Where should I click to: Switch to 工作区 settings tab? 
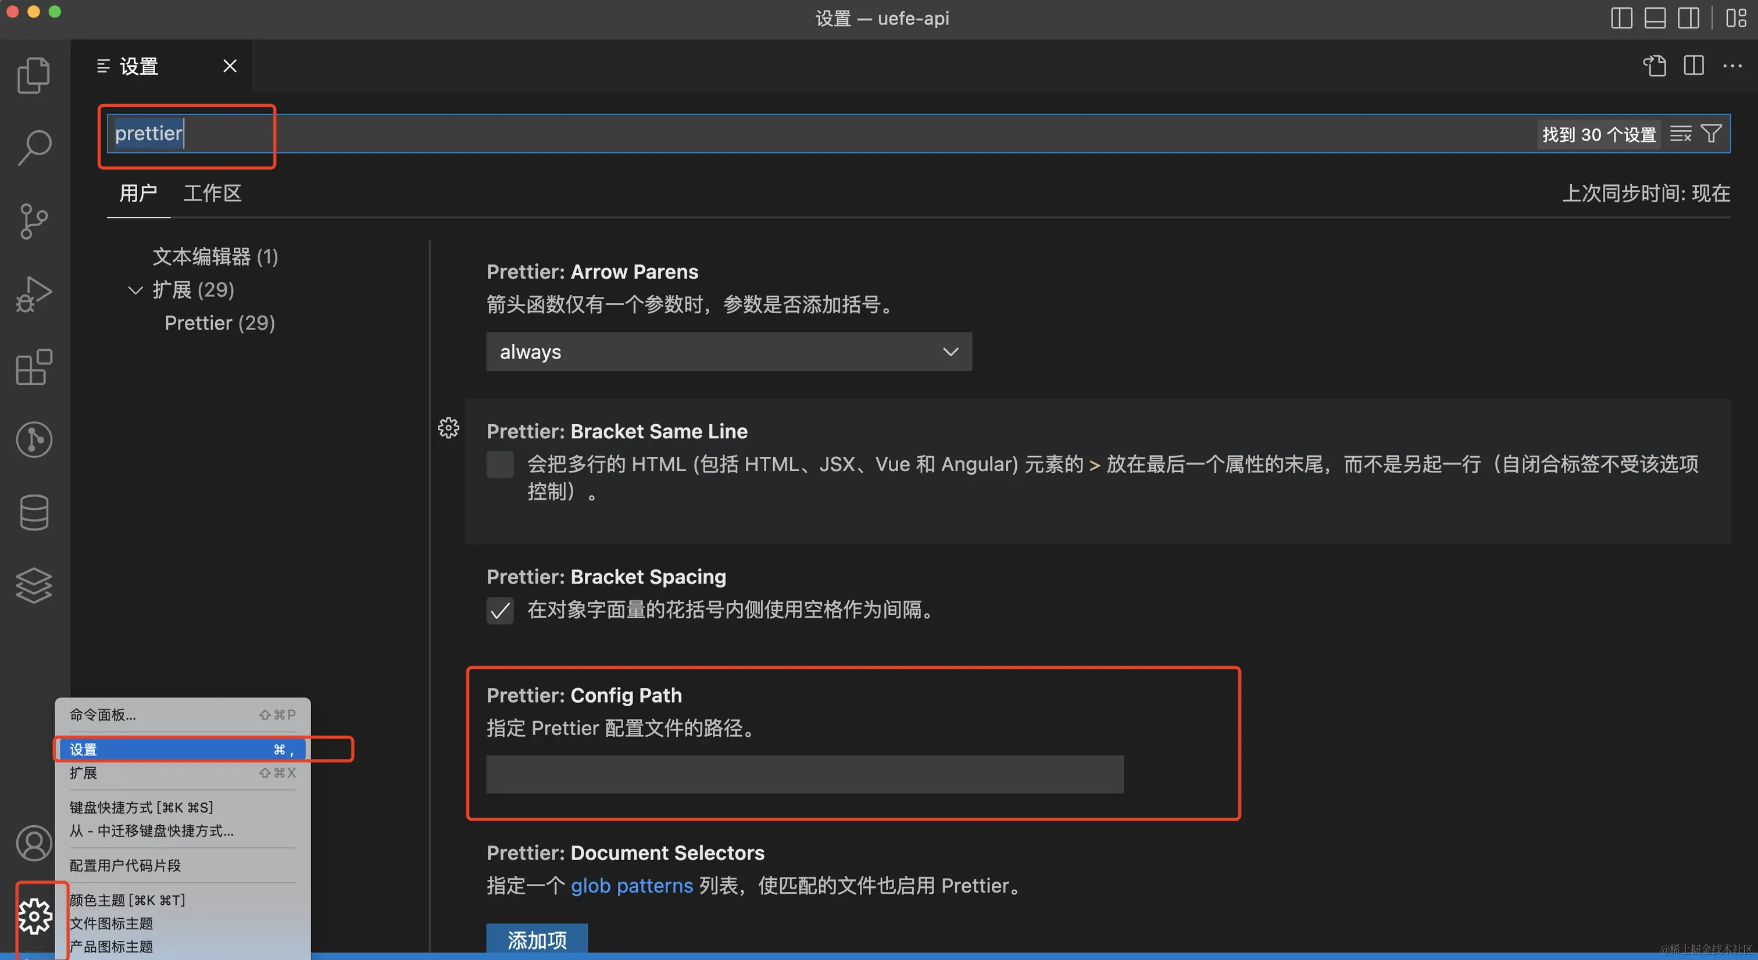(x=212, y=194)
